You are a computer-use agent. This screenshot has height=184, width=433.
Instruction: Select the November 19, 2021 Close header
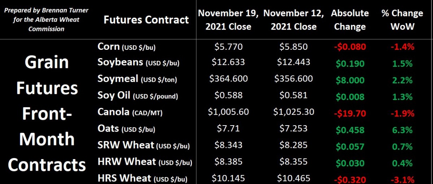[228, 20]
